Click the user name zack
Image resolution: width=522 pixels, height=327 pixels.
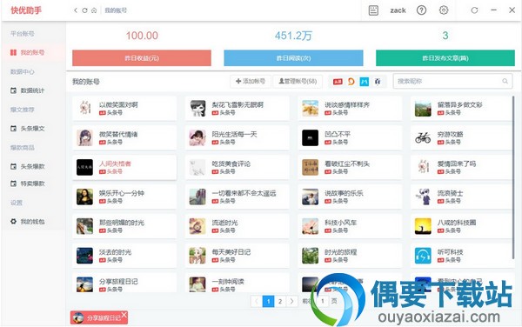398,10
